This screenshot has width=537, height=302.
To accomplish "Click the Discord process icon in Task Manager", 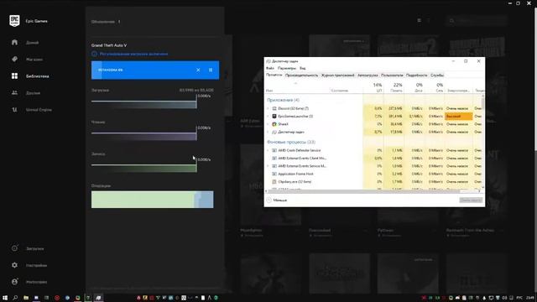I will click(274, 108).
